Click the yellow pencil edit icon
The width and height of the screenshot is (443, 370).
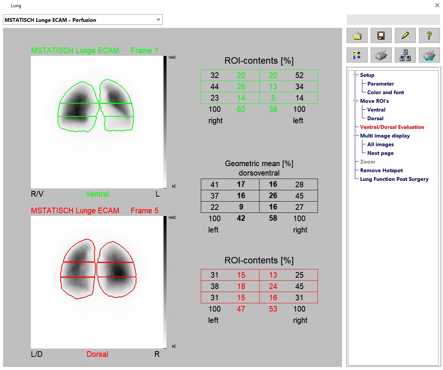405,35
